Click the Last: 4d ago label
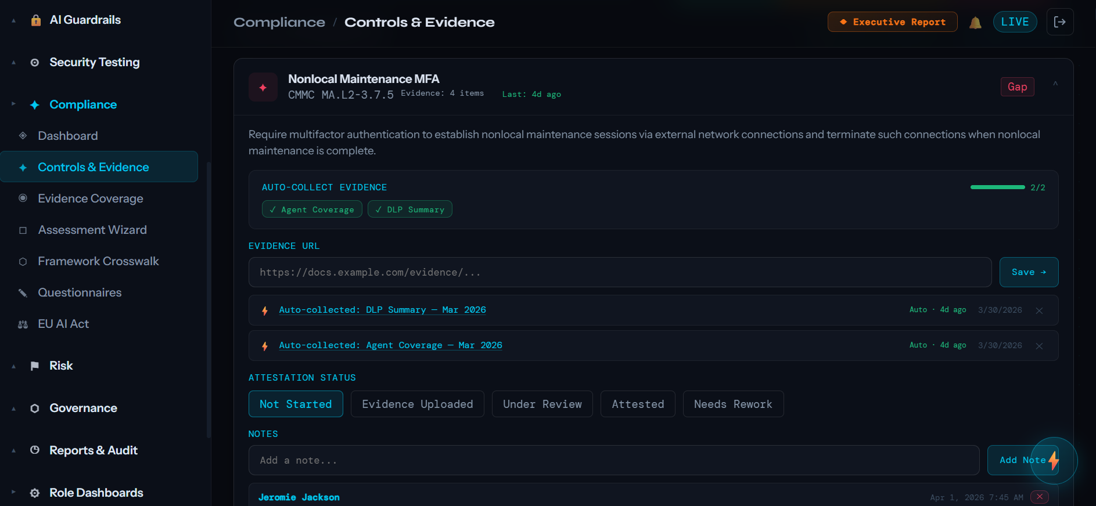This screenshot has width=1096, height=506. coord(531,94)
